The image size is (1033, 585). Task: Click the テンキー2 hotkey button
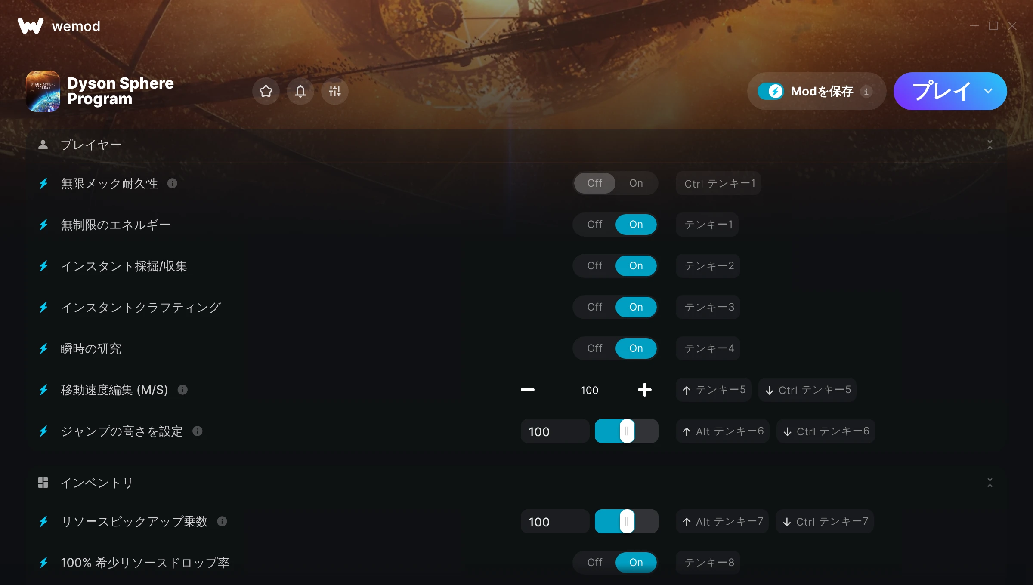tap(708, 266)
